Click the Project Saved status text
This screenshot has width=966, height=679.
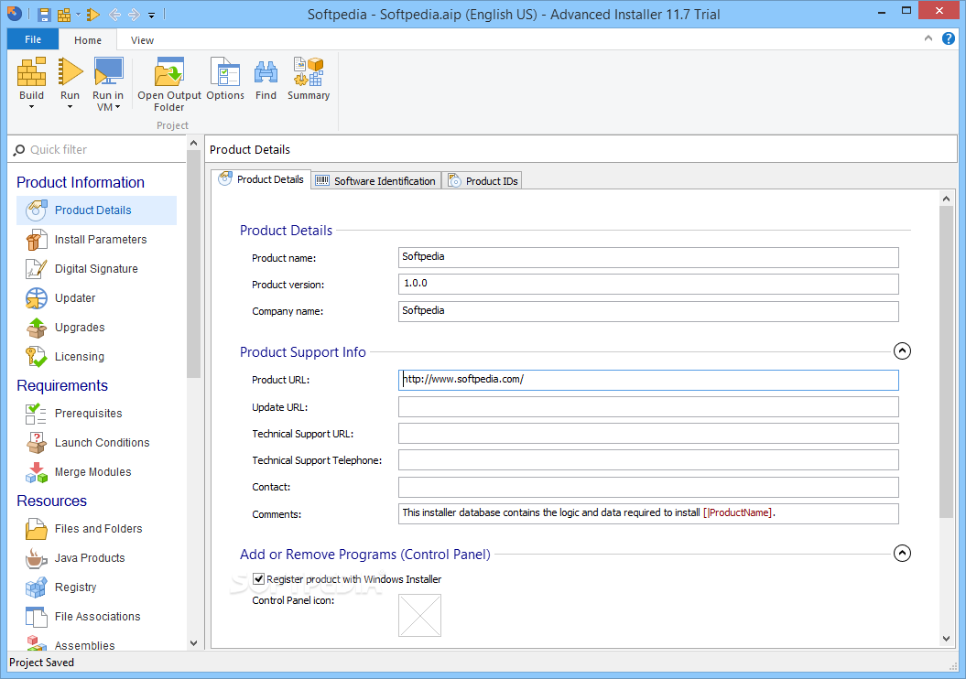(x=41, y=663)
